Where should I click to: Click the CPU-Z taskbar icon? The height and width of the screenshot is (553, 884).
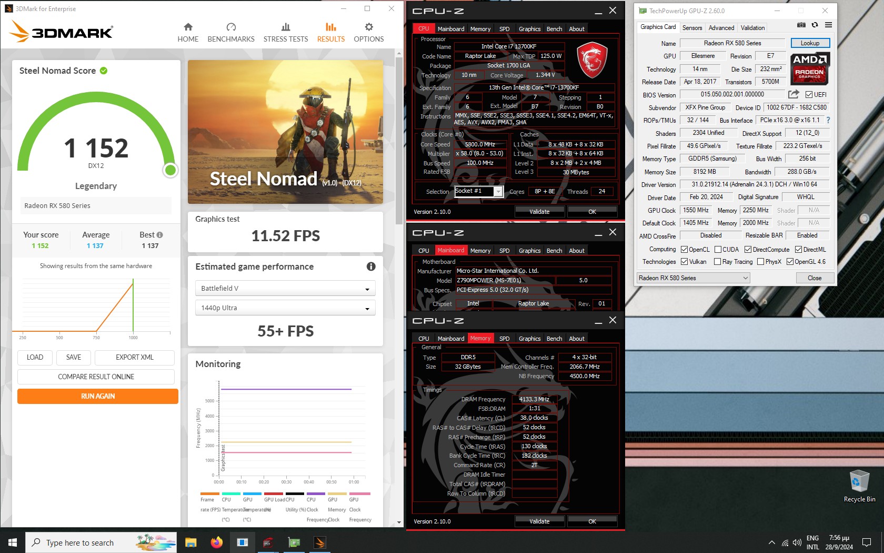tap(268, 542)
